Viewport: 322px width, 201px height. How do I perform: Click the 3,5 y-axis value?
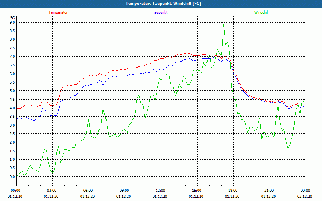tap(12, 117)
